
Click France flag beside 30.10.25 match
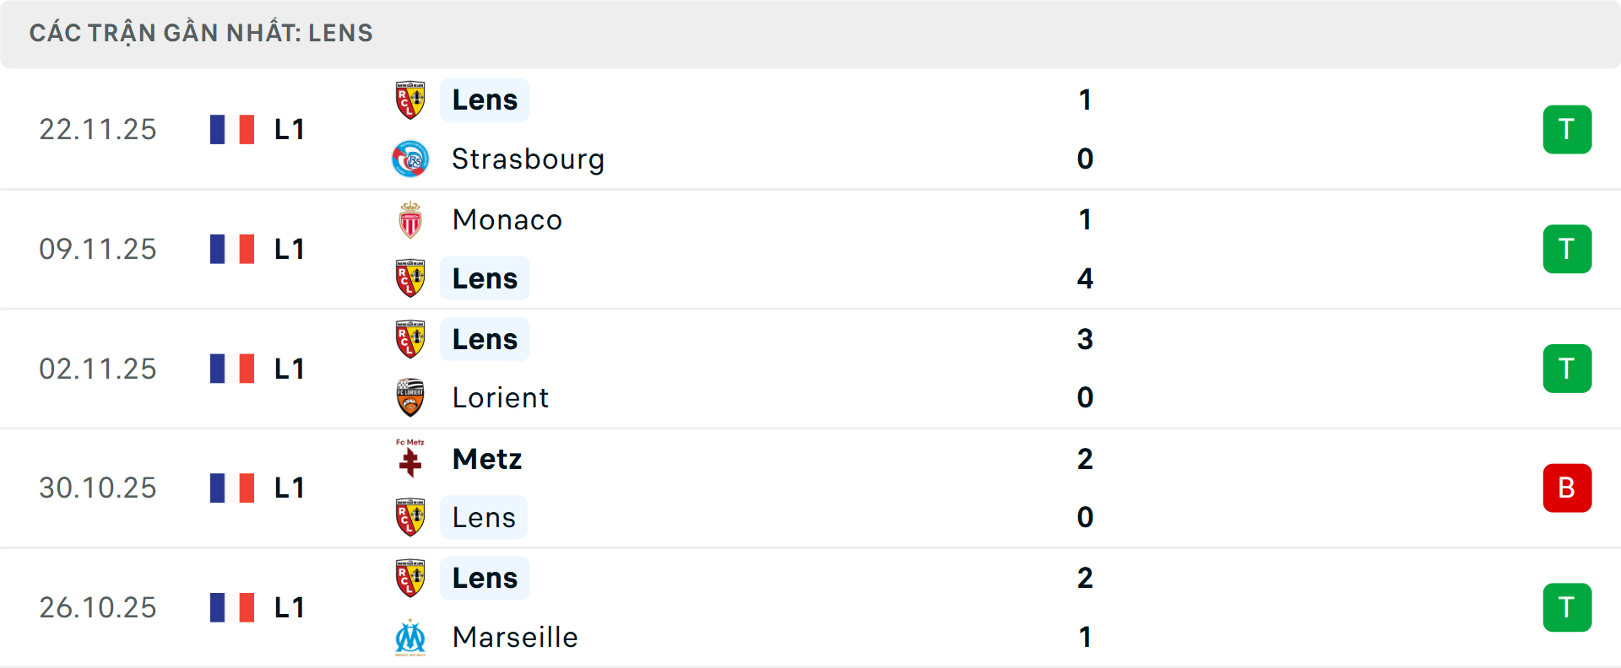pyautogui.click(x=232, y=488)
